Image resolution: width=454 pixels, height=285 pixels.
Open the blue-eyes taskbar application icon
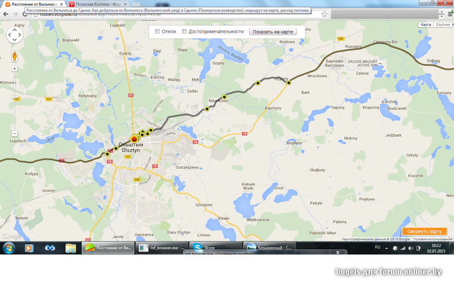(x=50, y=248)
